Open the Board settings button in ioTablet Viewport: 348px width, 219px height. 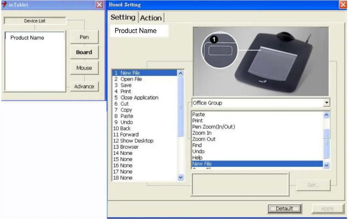[x=84, y=52]
